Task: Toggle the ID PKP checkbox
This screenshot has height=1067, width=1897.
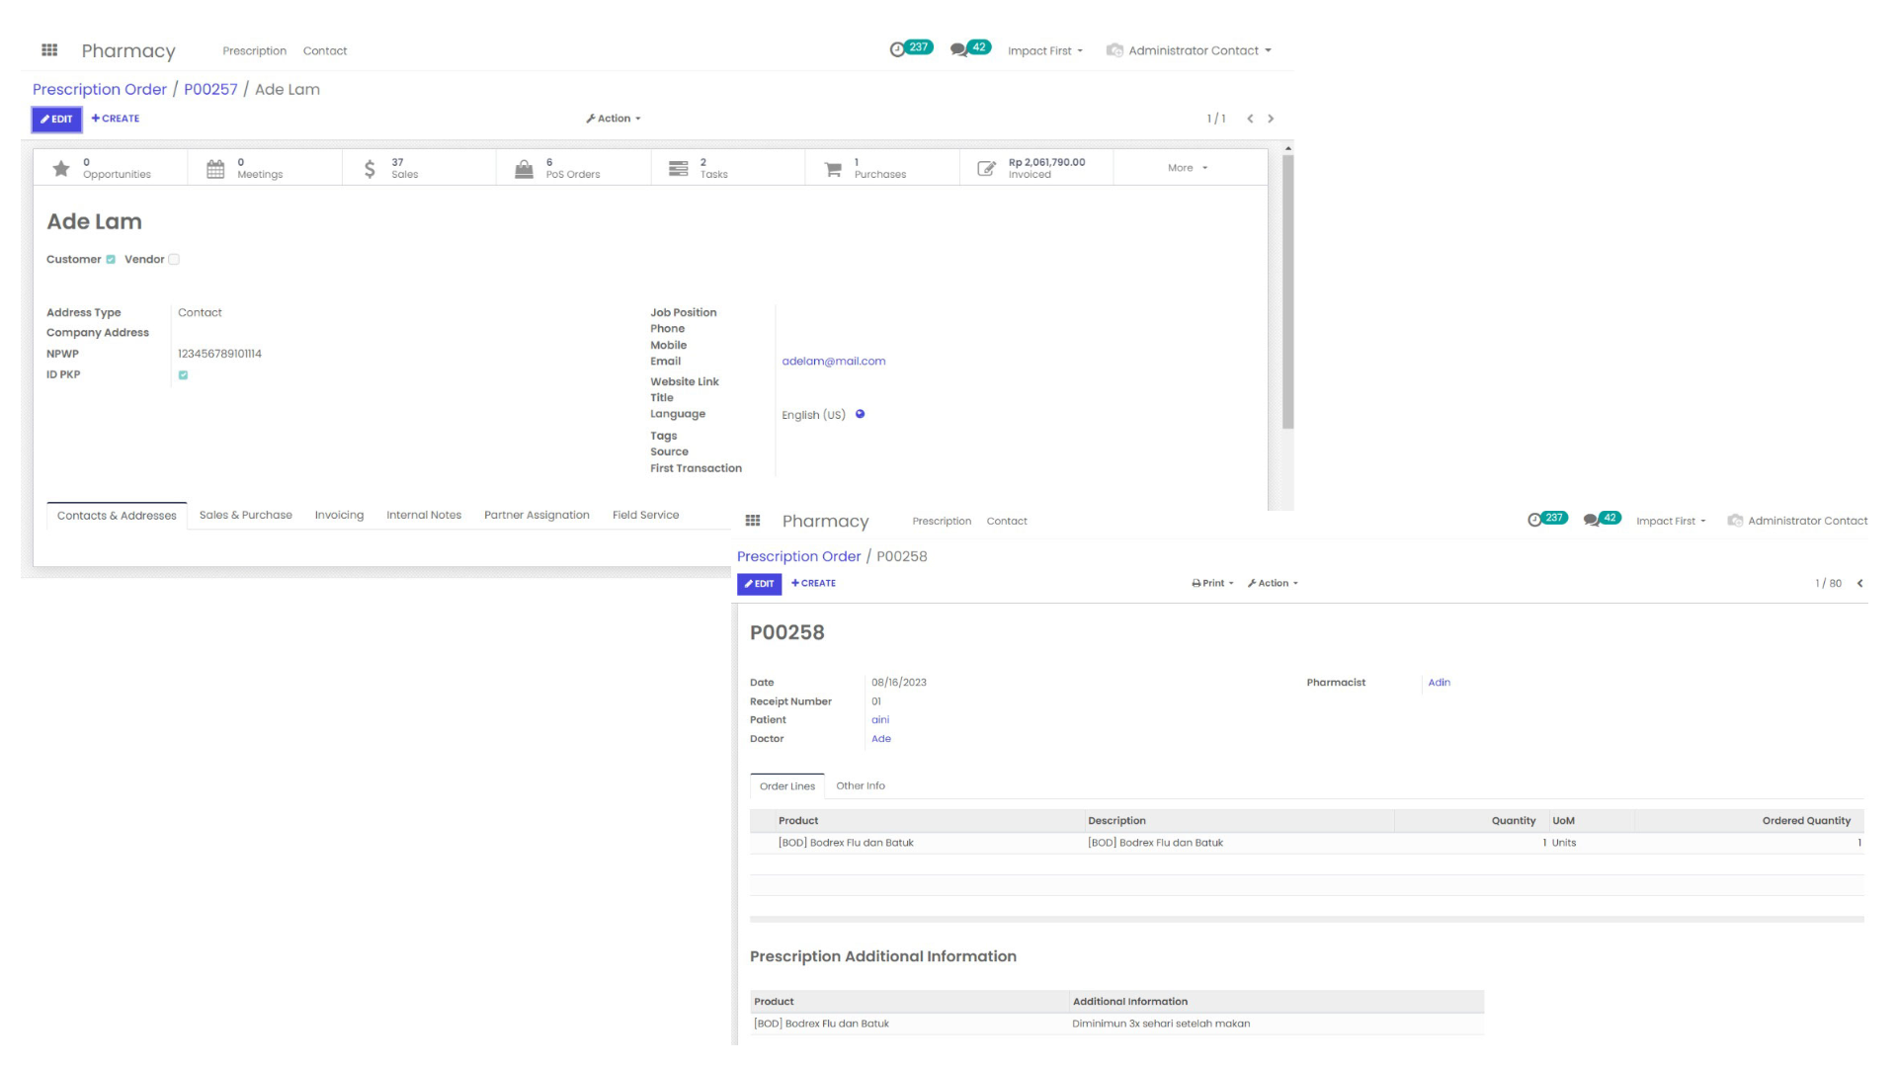Action: click(x=183, y=375)
